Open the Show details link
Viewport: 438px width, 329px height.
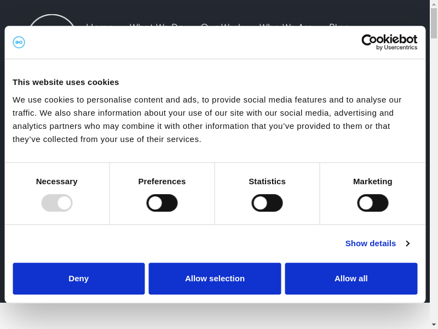[370, 243]
